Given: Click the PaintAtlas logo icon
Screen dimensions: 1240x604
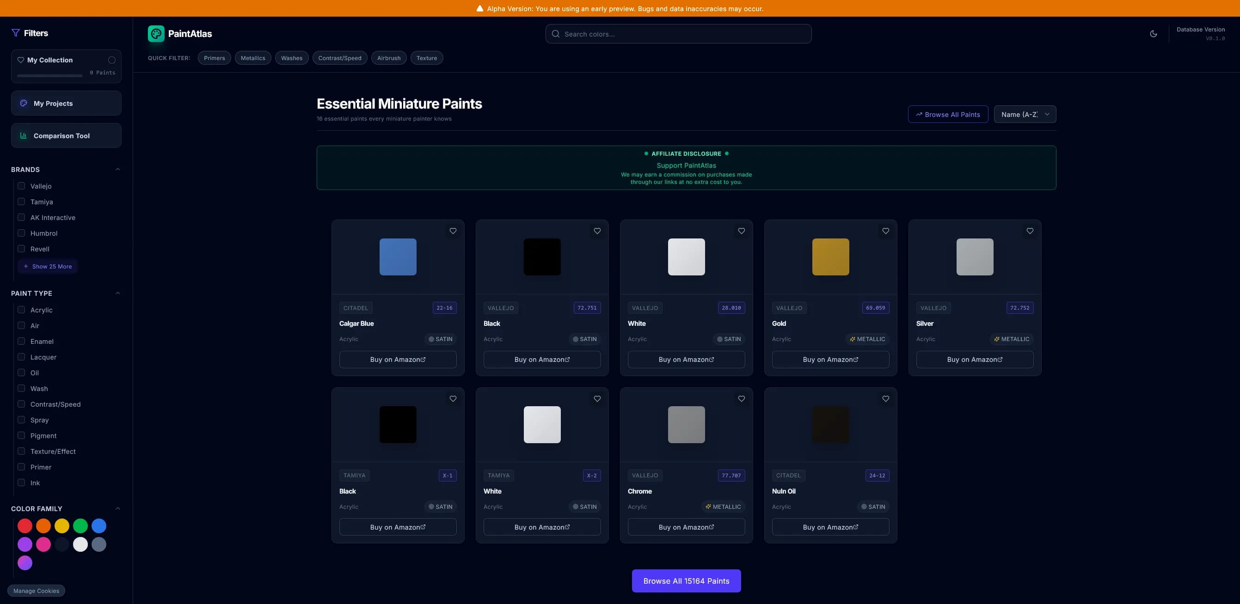Looking at the screenshot, I should 155,34.
